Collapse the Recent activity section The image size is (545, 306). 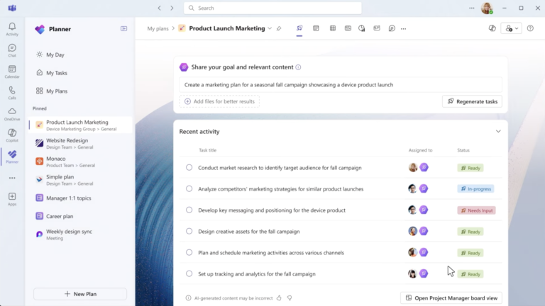[498, 132]
